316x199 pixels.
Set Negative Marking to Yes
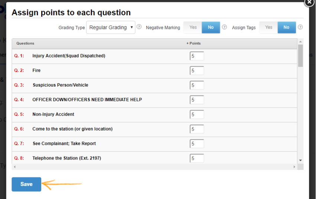193,27
